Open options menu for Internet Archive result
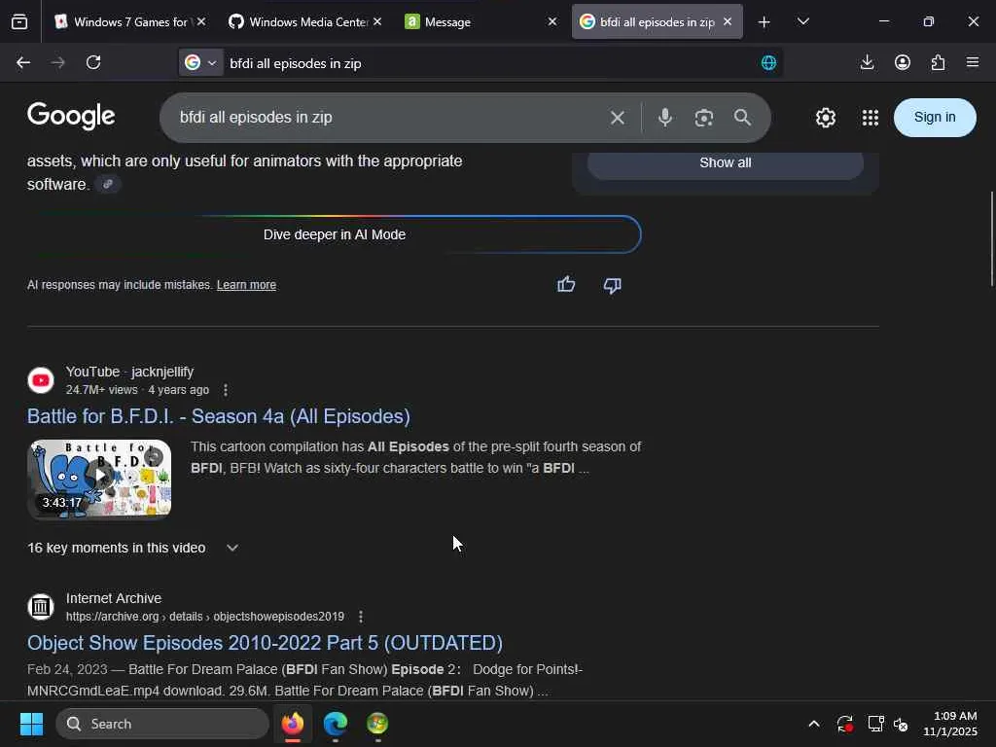 pyautogui.click(x=361, y=617)
